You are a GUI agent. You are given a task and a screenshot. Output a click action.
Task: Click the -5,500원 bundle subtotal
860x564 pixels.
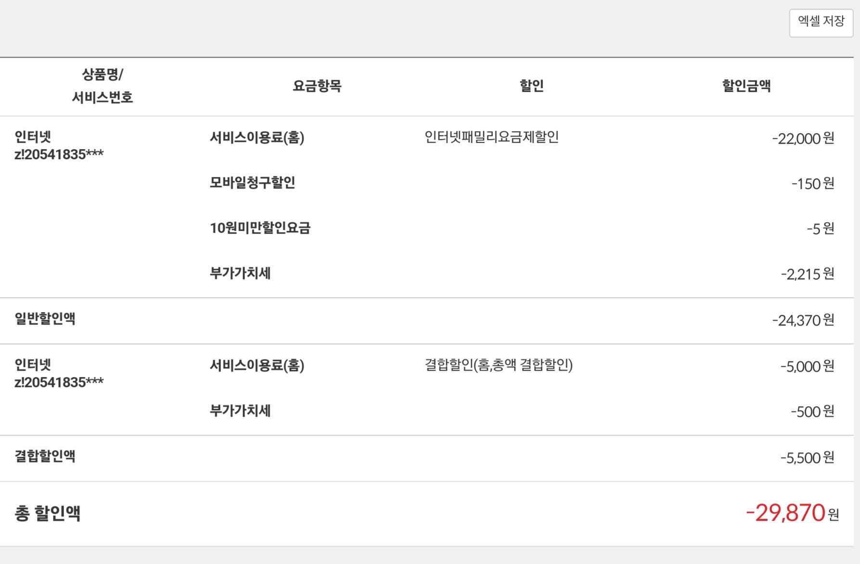pos(808,458)
